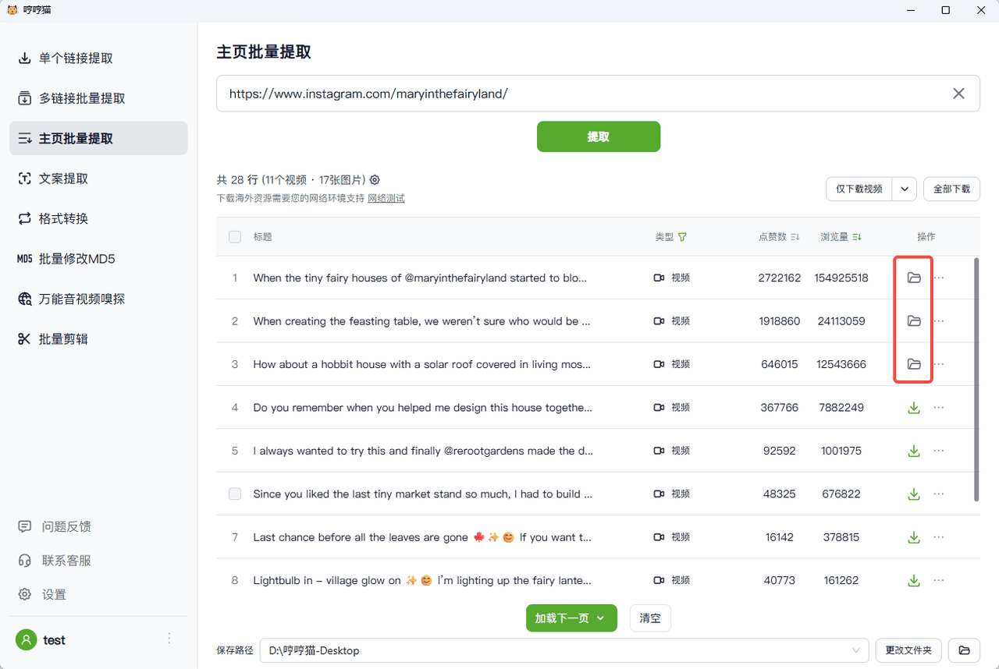This screenshot has width=999, height=669.
Task: Click the 网络测试 link
Action: [x=386, y=199]
